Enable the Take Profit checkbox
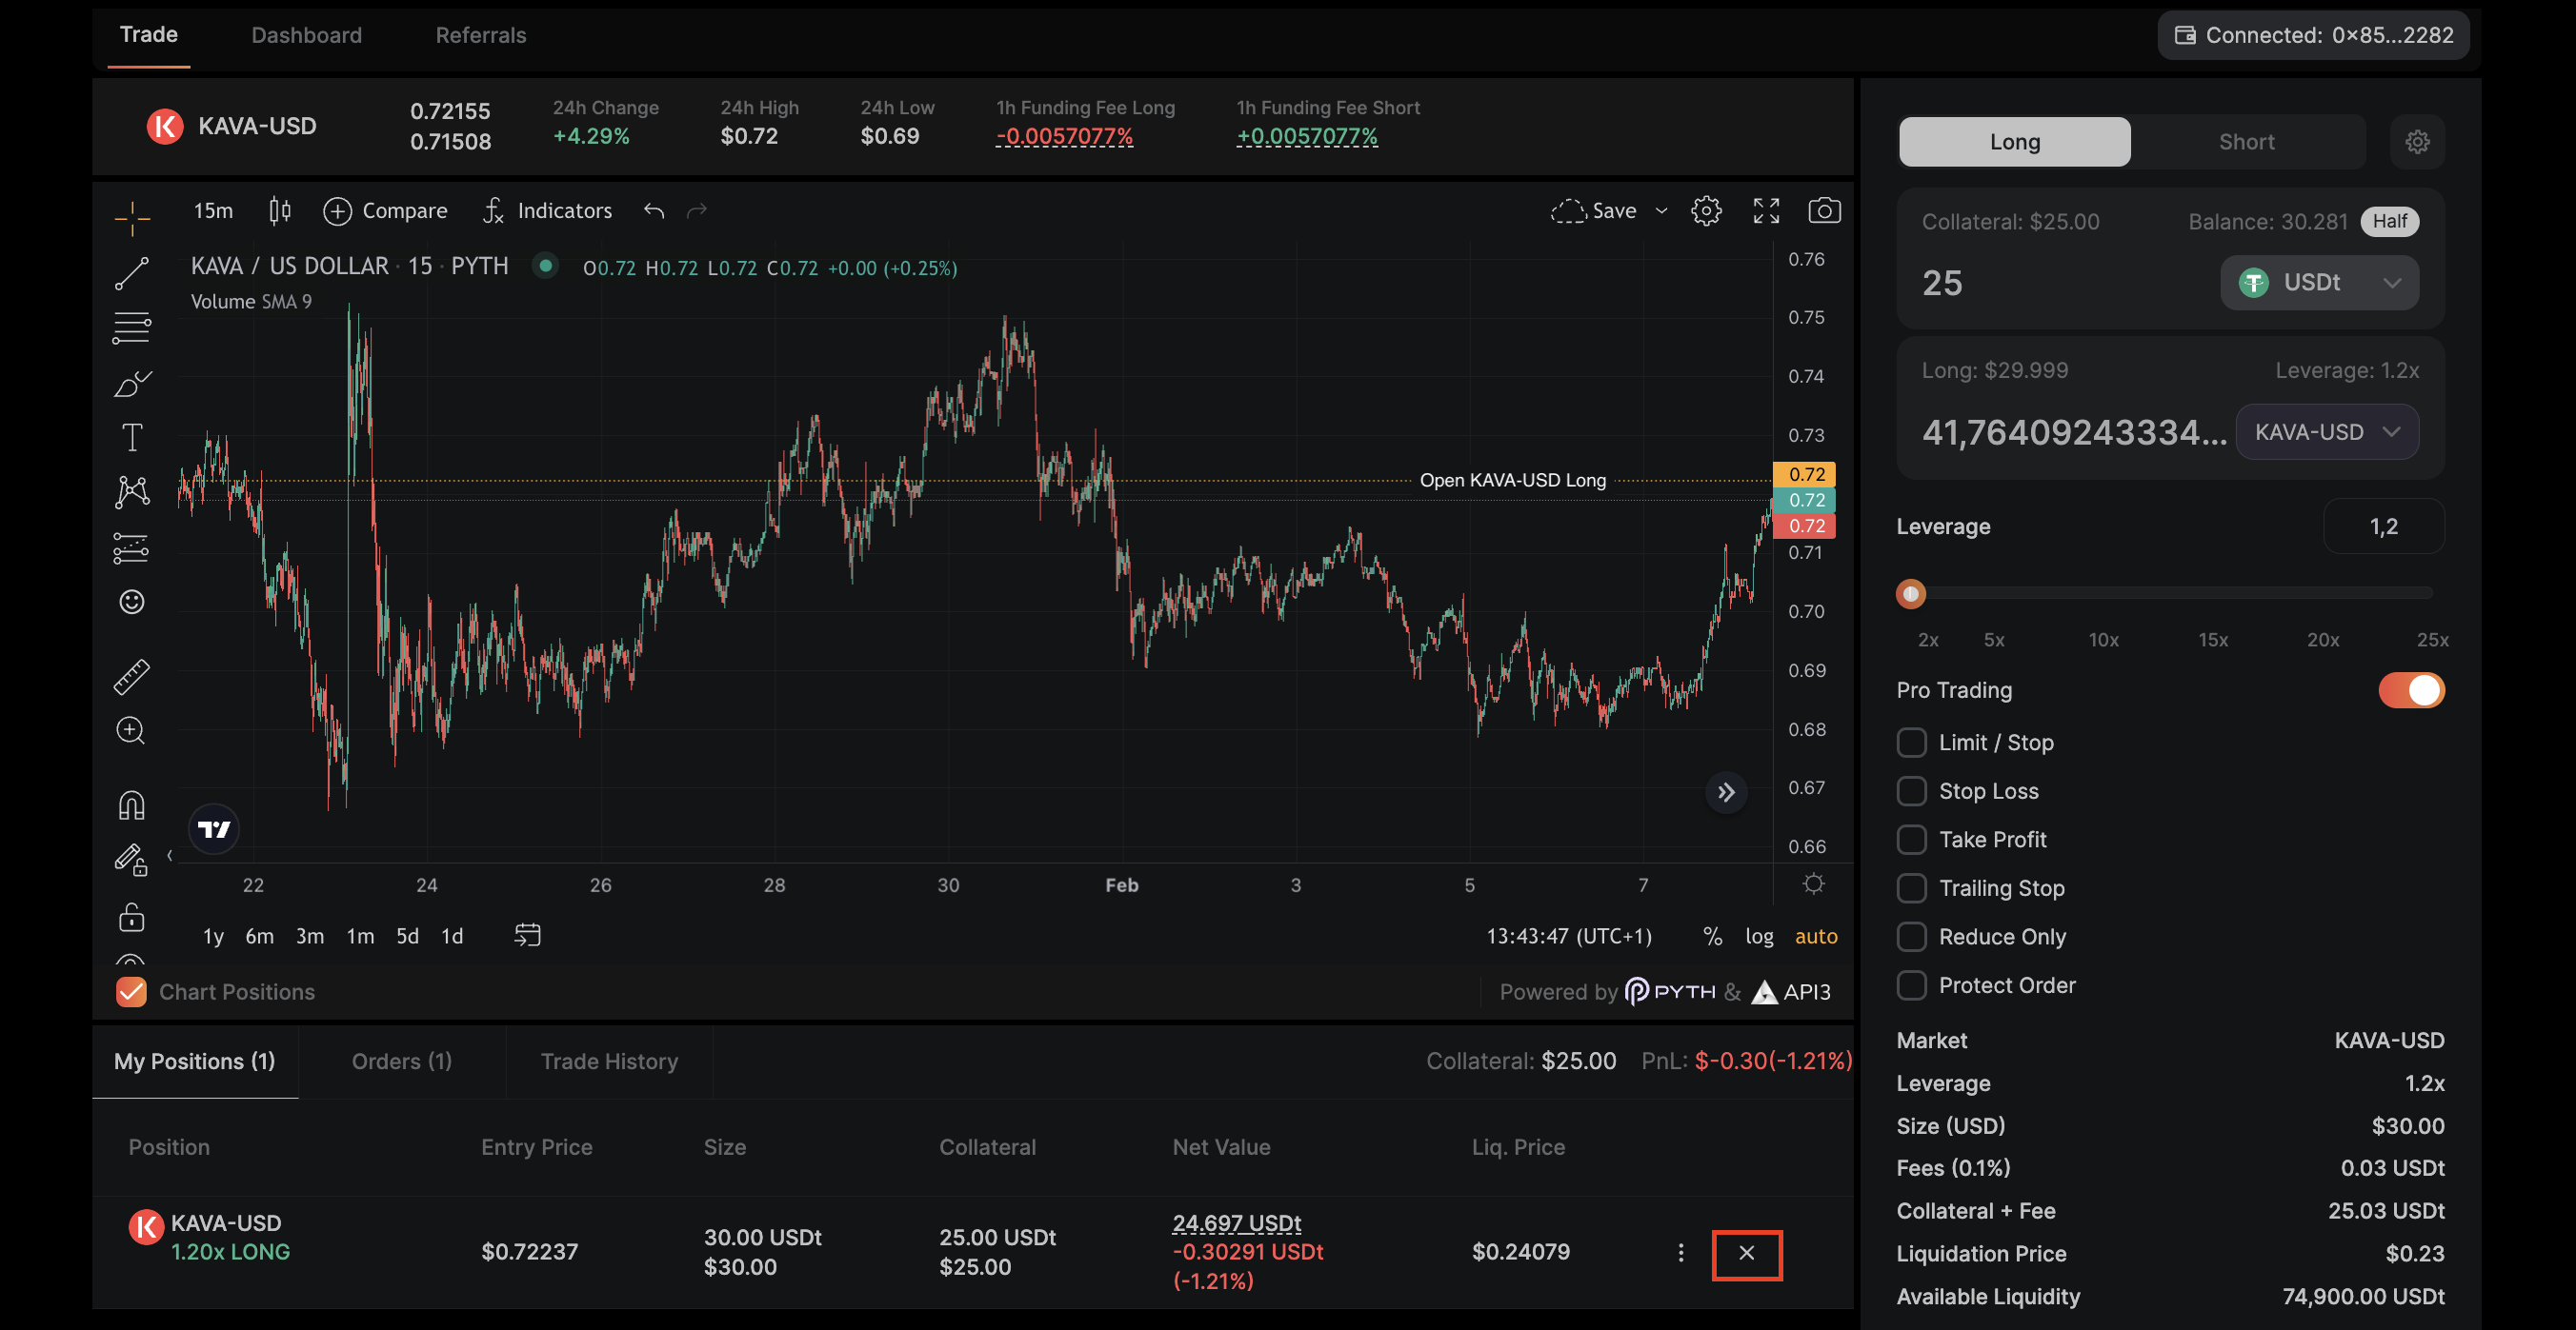 pos(1911,841)
